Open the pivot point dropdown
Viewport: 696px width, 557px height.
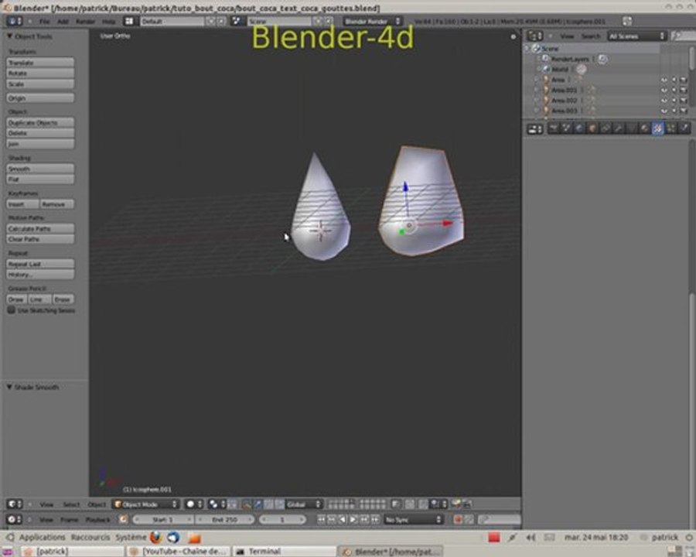click(217, 504)
